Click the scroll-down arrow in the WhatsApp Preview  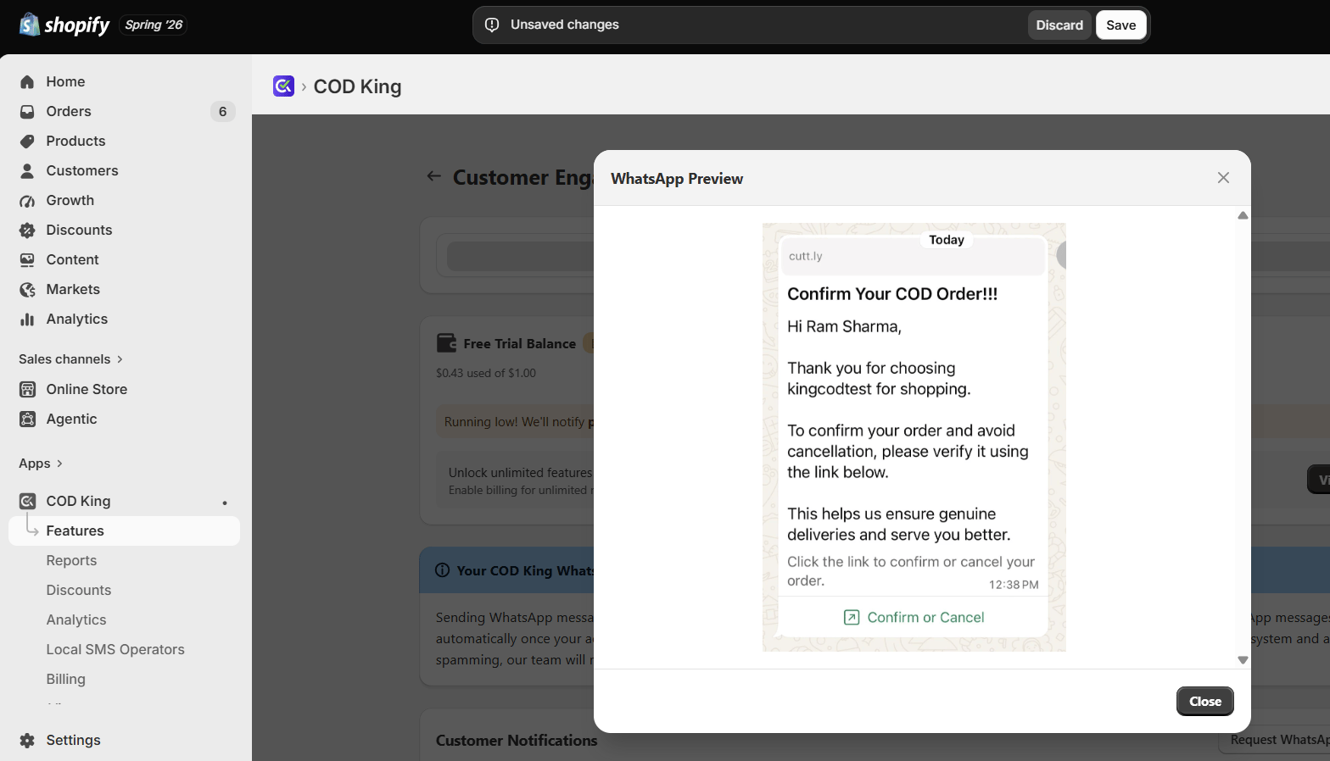click(x=1243, y=660)
